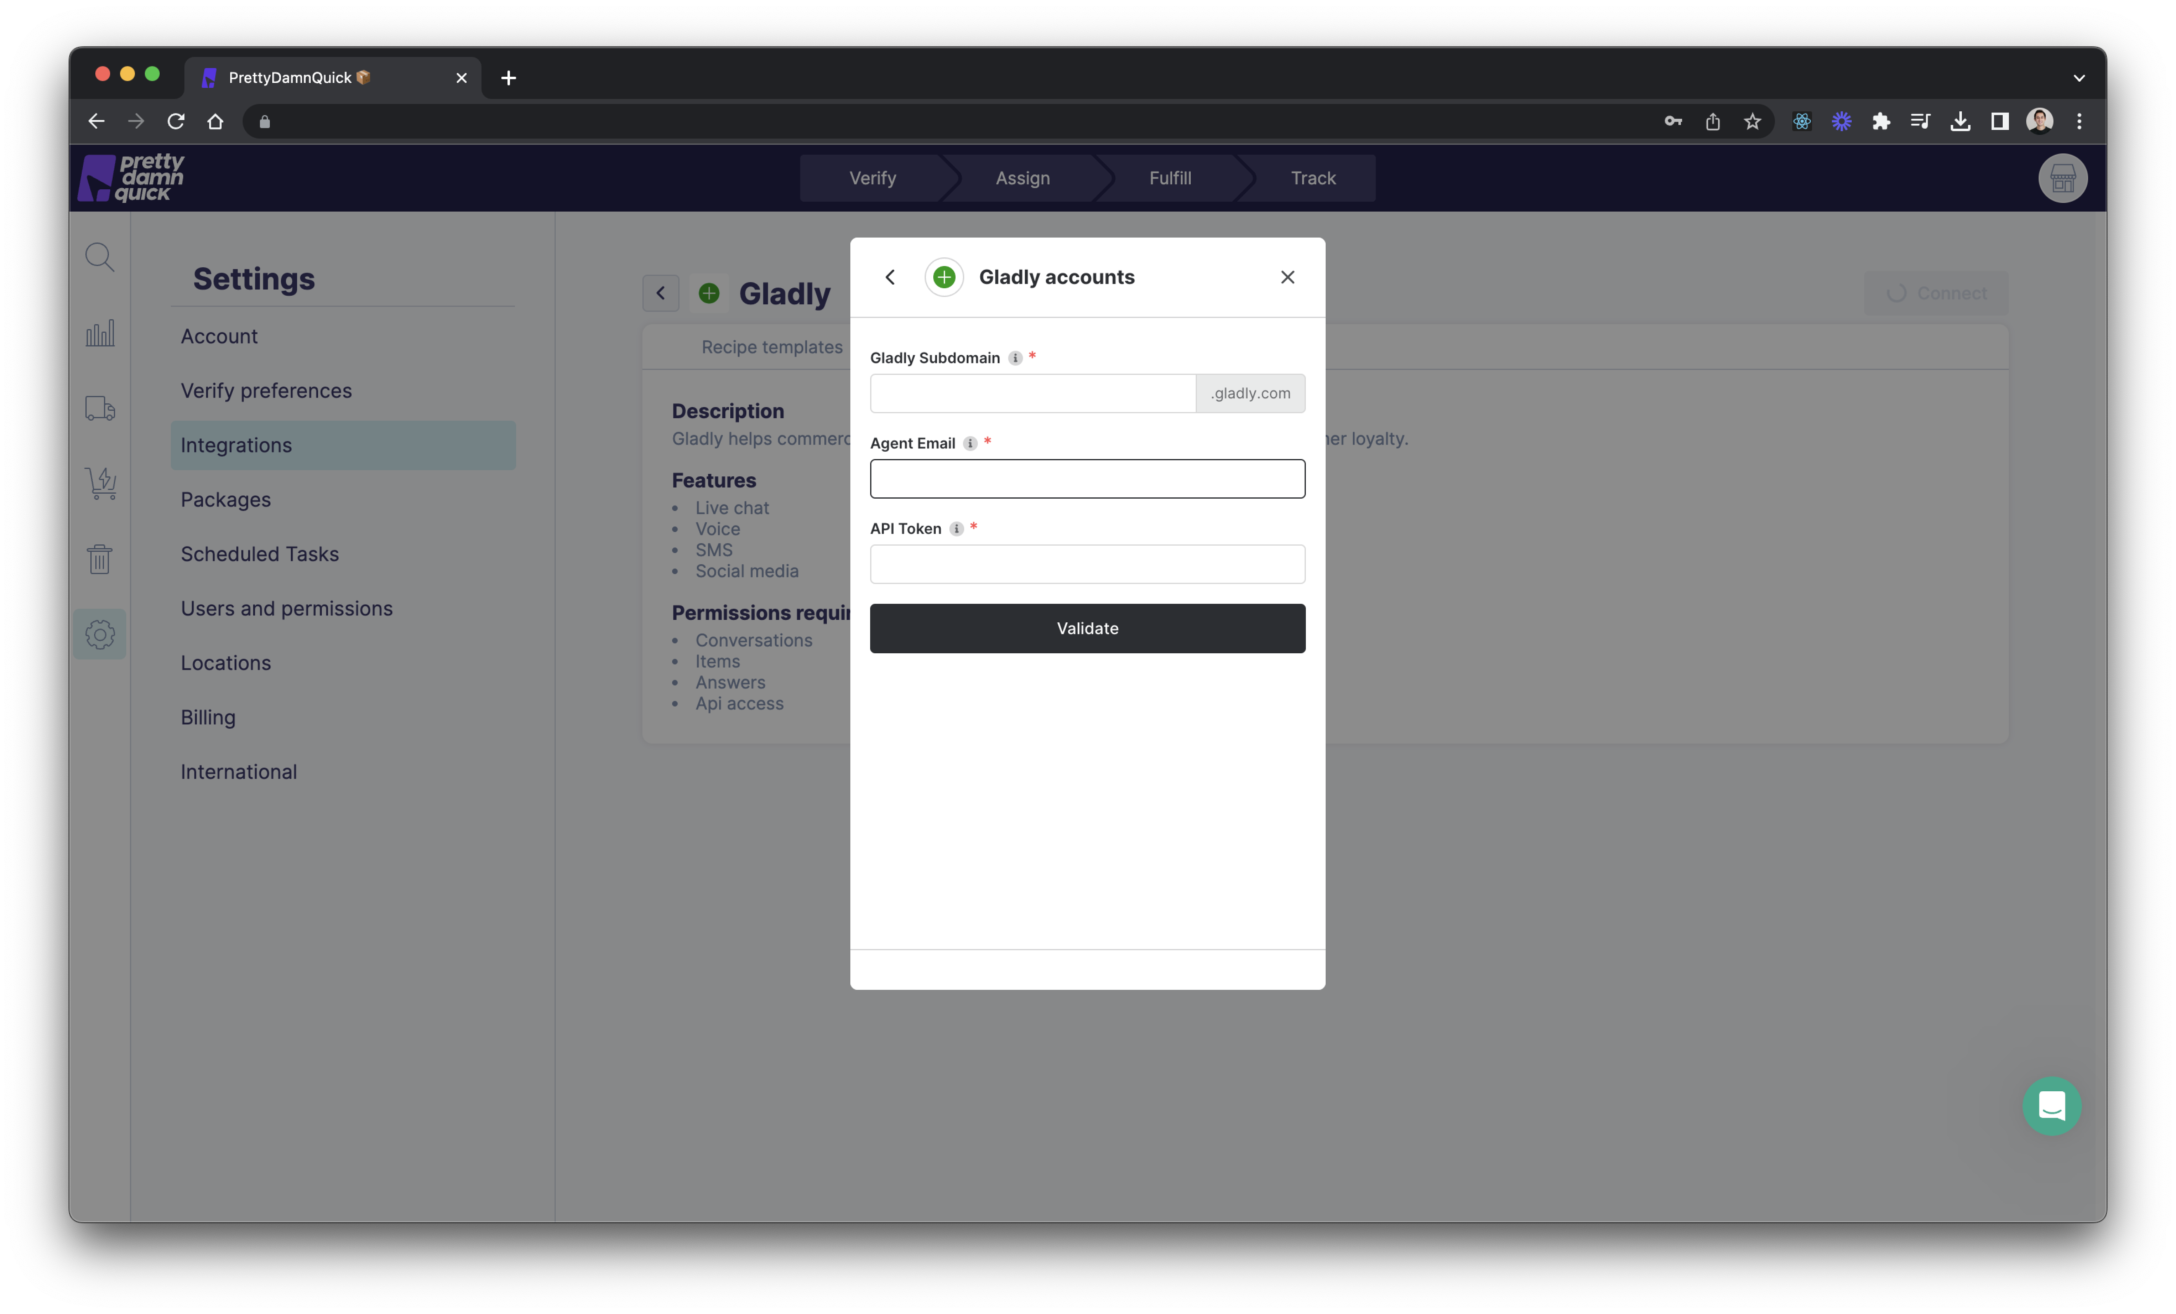Click the store avatar icon in header
Viewport: 2176px width, 1314px height.
point(2062,179)
